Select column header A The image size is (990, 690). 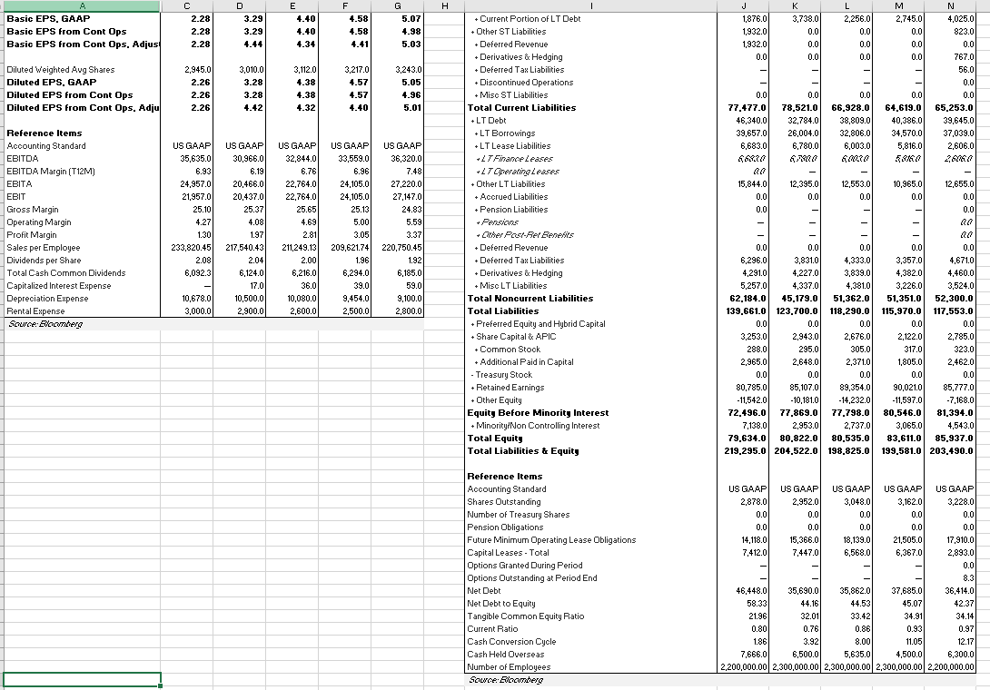80,7
